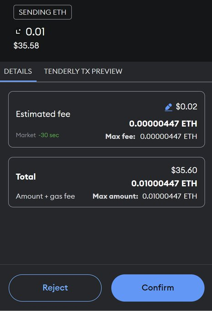The width and height of the screenshot is (212, 311).
Task: Reject the transaction
Action: click(x=55, y=288)
